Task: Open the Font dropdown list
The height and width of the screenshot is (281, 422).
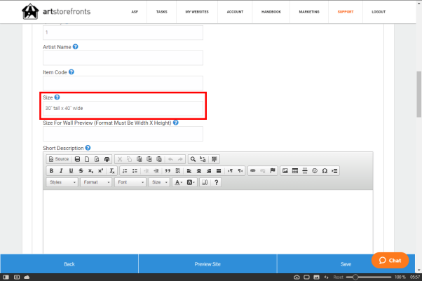Action: (x=130, y=182)
